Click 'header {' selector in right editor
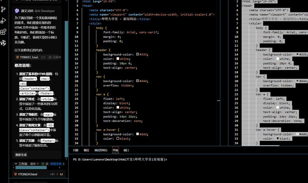The image size is (308, 183). [263, 50]
